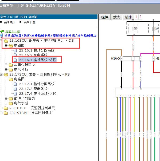
Task: Expand 故障代码首页 under 23.16SCU
Action: [6, 65]
